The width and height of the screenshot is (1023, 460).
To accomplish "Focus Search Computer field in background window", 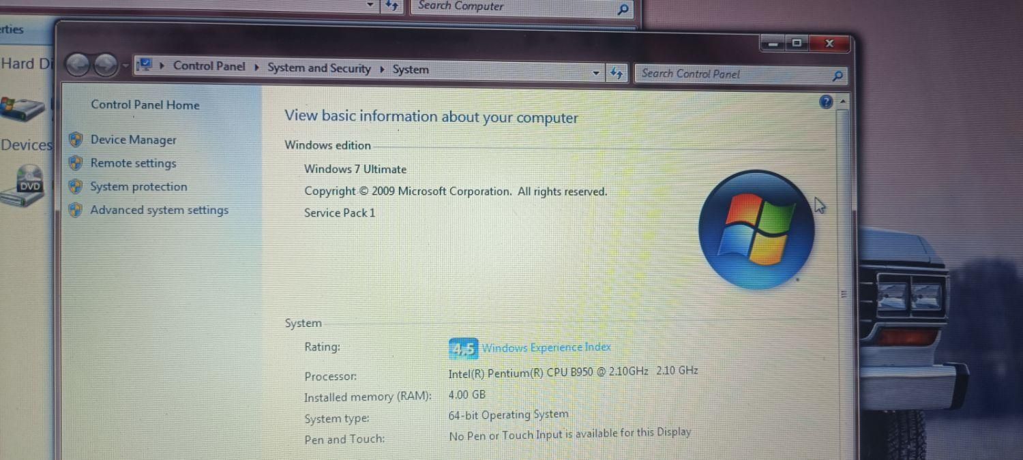I will (522, 7).
